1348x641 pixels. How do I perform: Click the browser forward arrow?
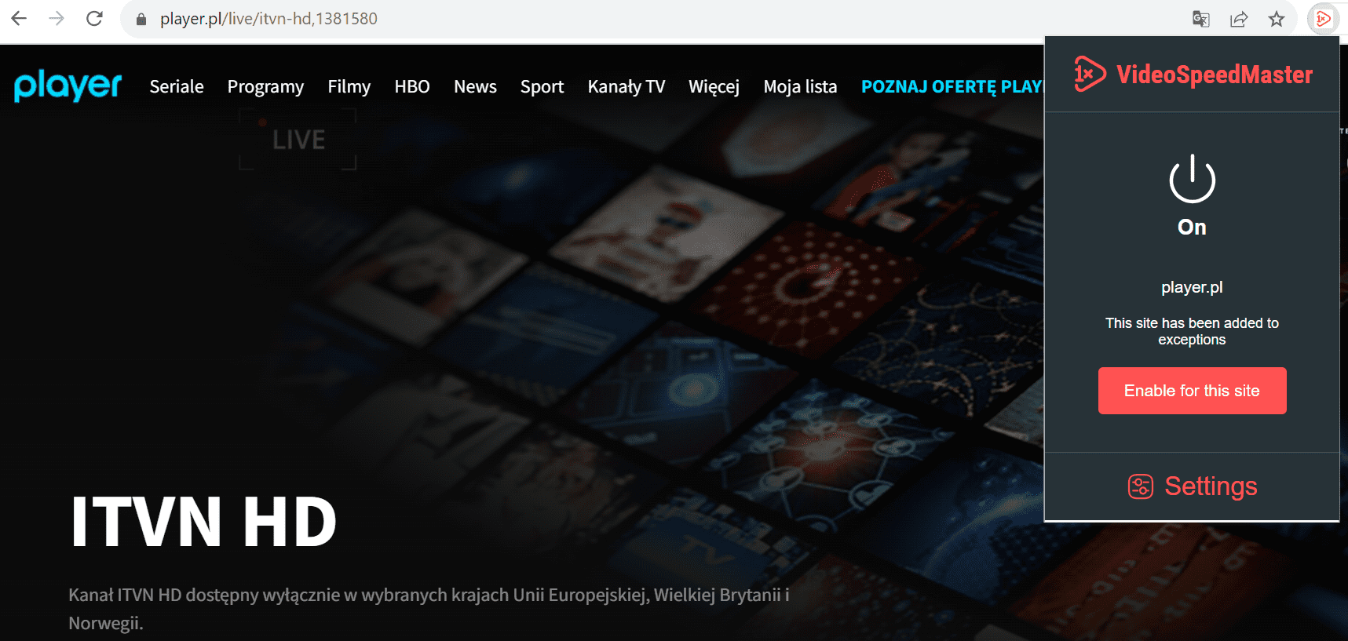tap(57, 18)
